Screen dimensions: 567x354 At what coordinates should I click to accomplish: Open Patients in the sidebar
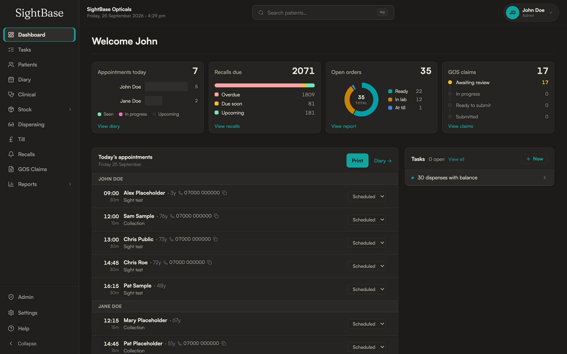coord(39,65)
